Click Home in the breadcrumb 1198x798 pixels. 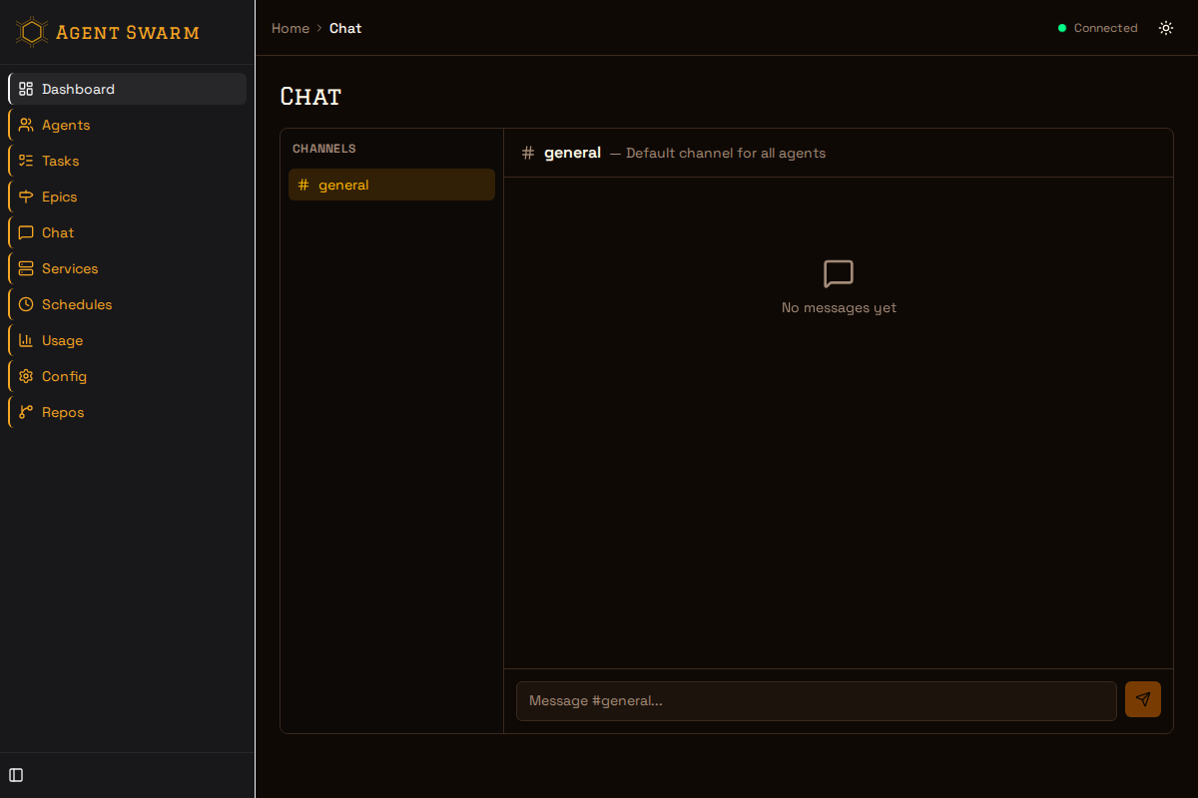tap(291, 28)
